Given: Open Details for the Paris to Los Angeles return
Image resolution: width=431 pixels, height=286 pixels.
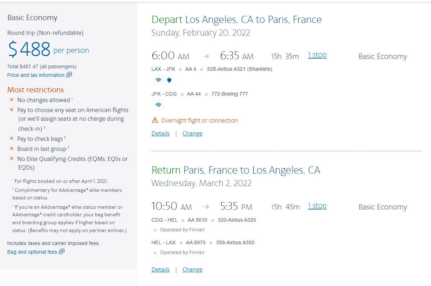Looking at the screenshot, I should 160,269.
